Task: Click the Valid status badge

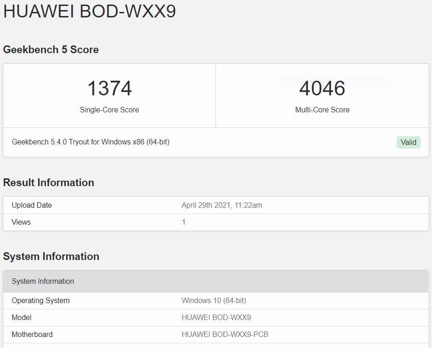Action: 408,142
